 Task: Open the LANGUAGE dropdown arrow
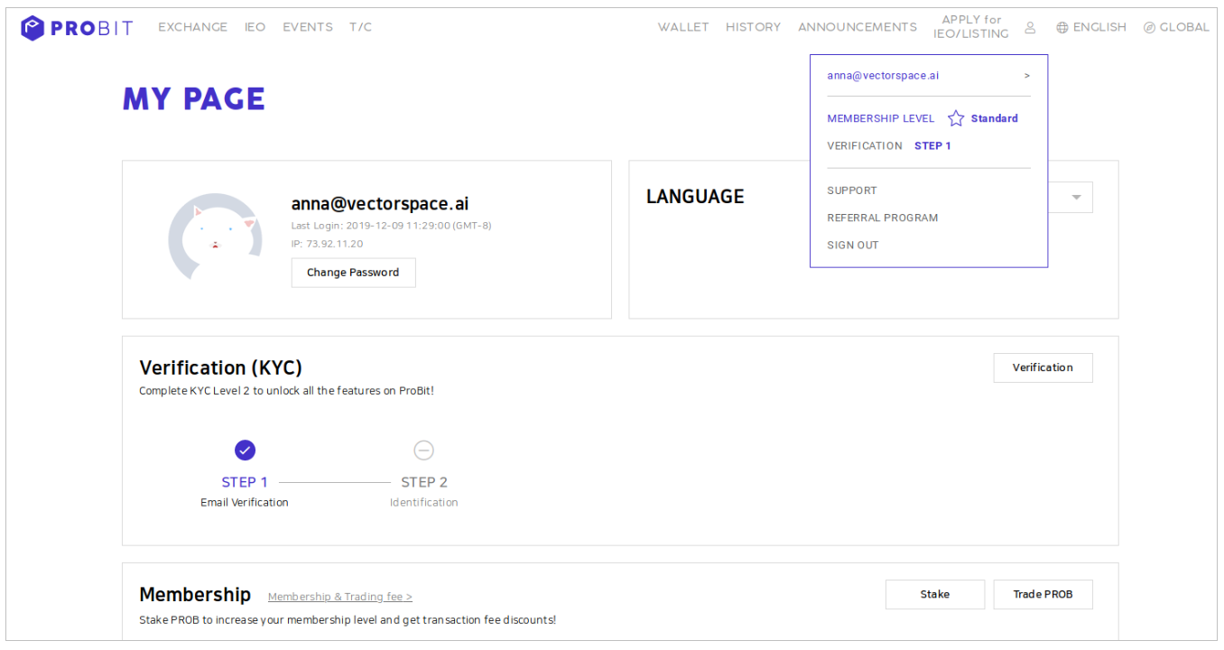(1076, 198)
